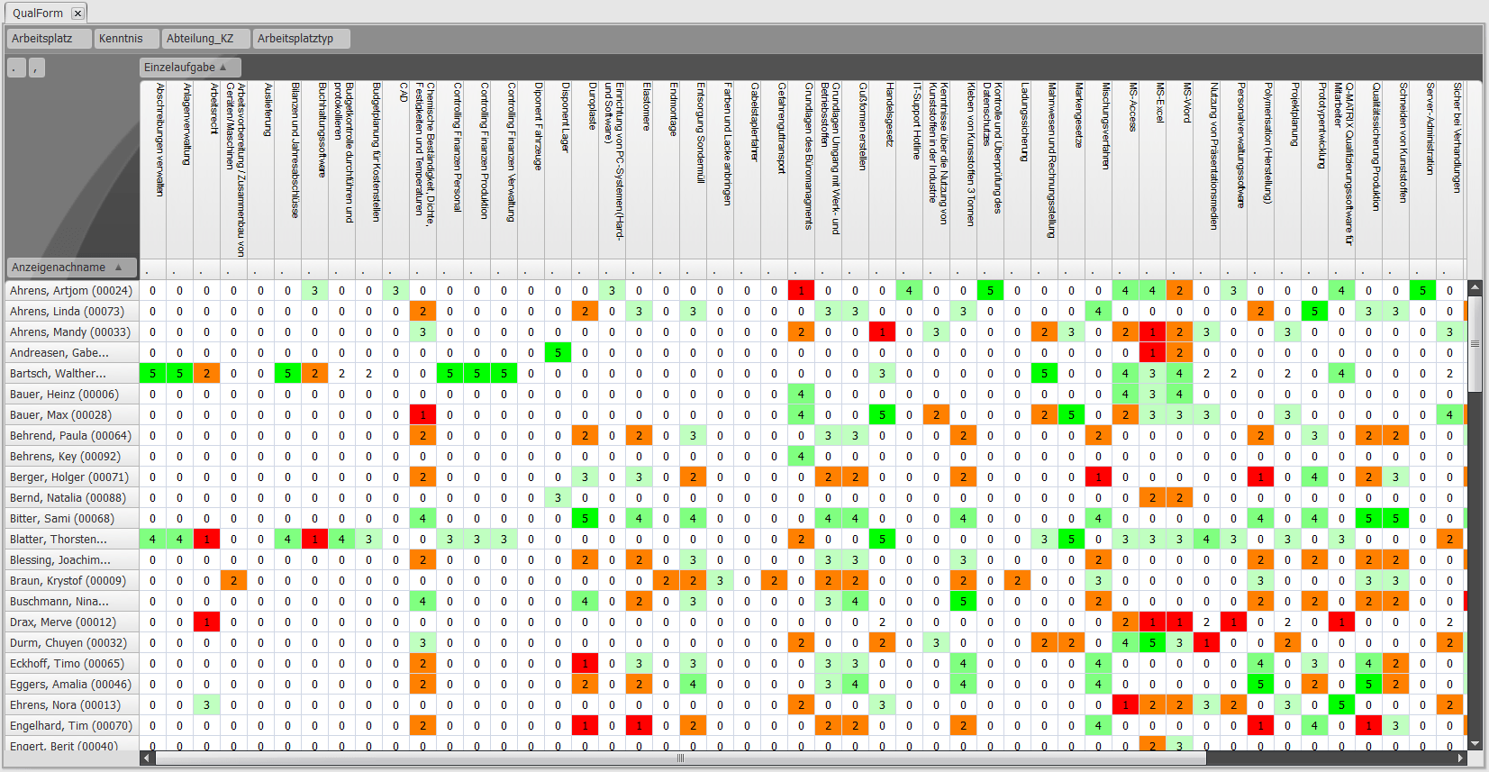
Task: Select row 'Ahrens, Mandy (00033)'
Action: click(x=72, y=332)
